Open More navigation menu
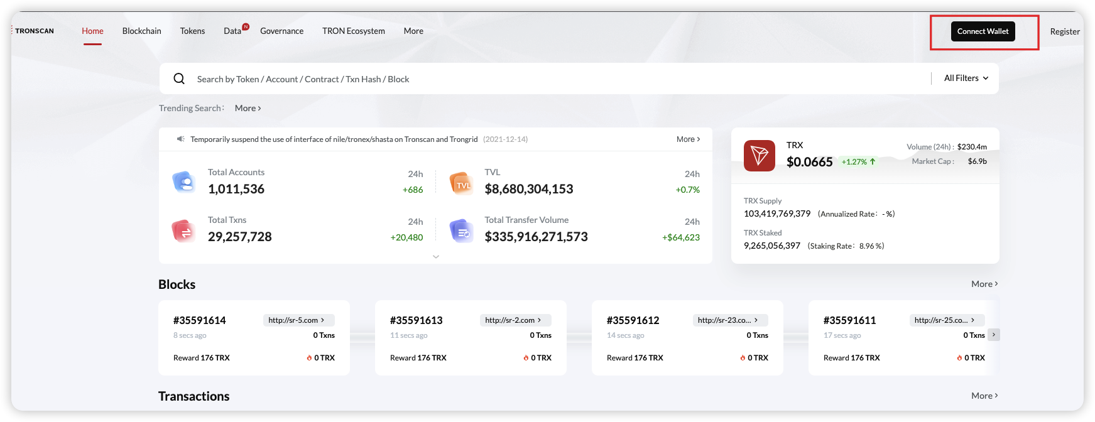Viewport: 1095px width, 422px height. coord(413,31)
